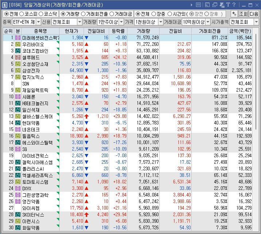Click the 신 badge on 삼성전자 row
261x234 pixels.
click(x=18, y=70)
